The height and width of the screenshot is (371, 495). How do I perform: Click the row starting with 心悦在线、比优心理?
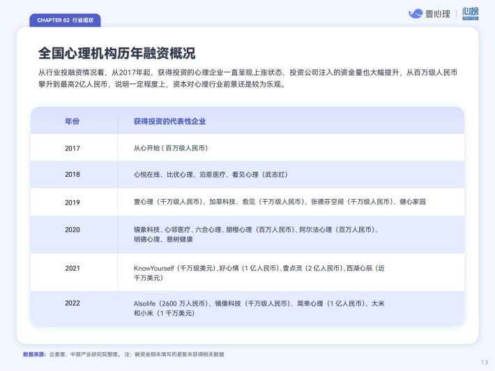click(247, 174)
